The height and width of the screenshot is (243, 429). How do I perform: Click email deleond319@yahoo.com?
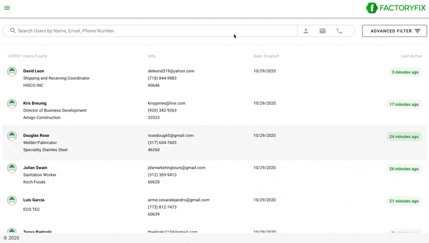coord(171,71)
